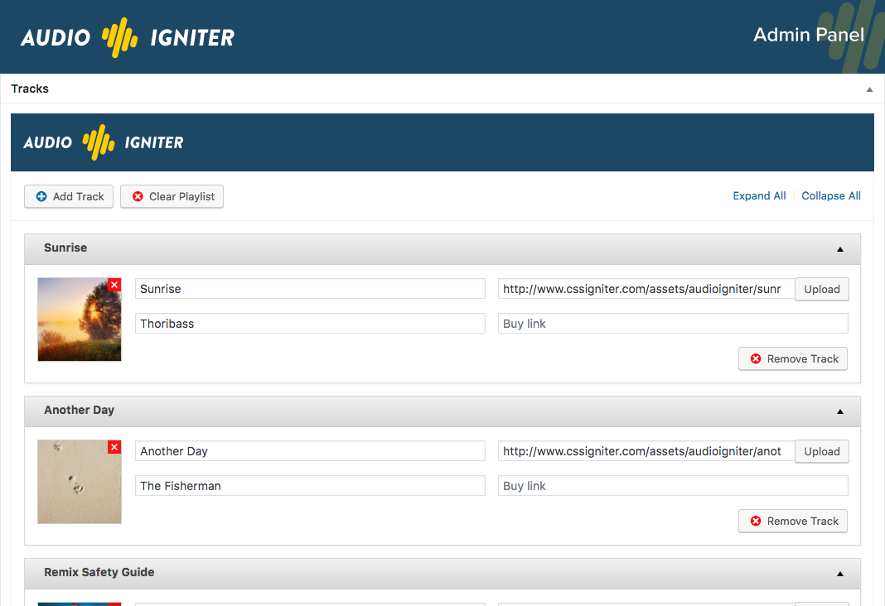The height and width of the screenshot is (606, 885).
Task: Remove the Sunrise track
Action: click(793, 358)
